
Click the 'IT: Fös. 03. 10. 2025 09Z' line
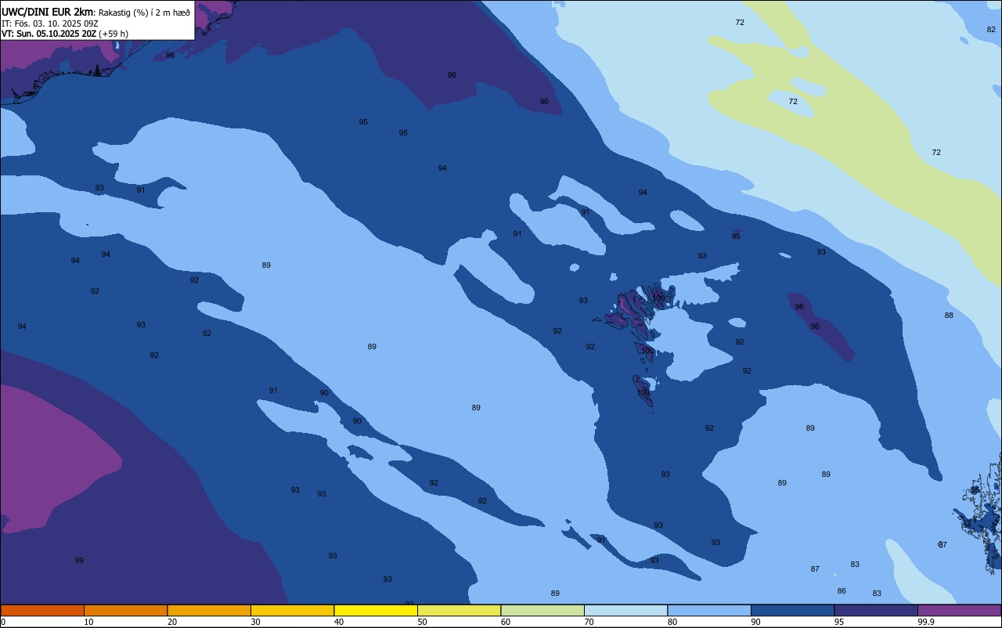click(49, 23)
